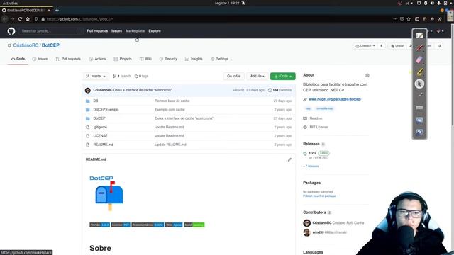Select the red pen annotation tool
This screenshot has height=255, width=454.
(x=419, y=47)
